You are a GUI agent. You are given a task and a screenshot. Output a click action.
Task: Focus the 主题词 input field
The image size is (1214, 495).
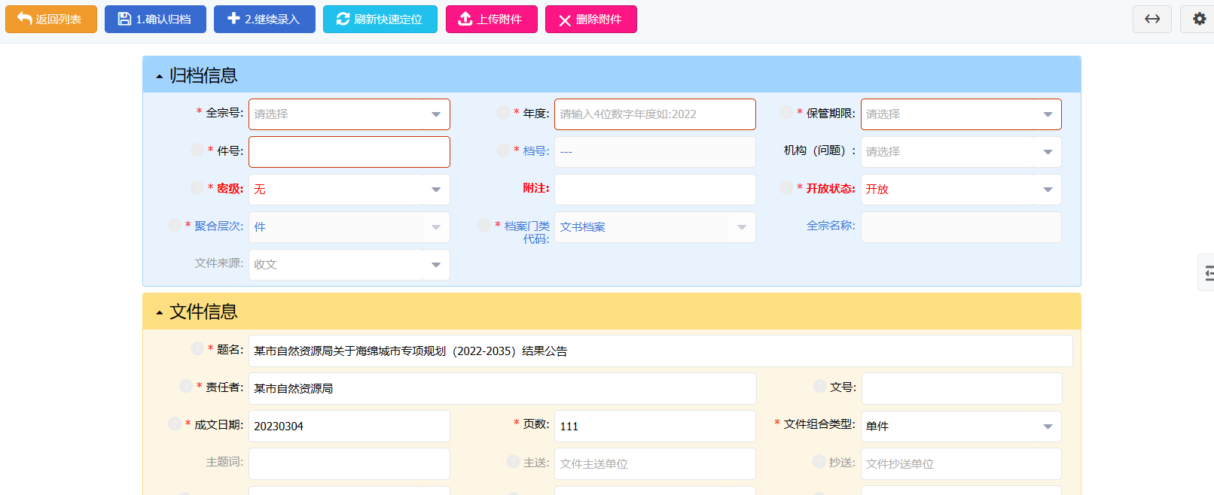[x=349, y=463]
